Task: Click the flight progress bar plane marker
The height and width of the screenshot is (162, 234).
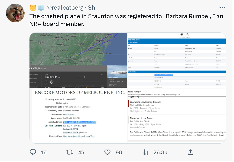Action: (x=52, y=82)
